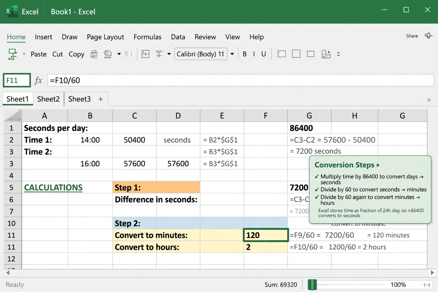Click the Paste button

(x=38, y=54)
